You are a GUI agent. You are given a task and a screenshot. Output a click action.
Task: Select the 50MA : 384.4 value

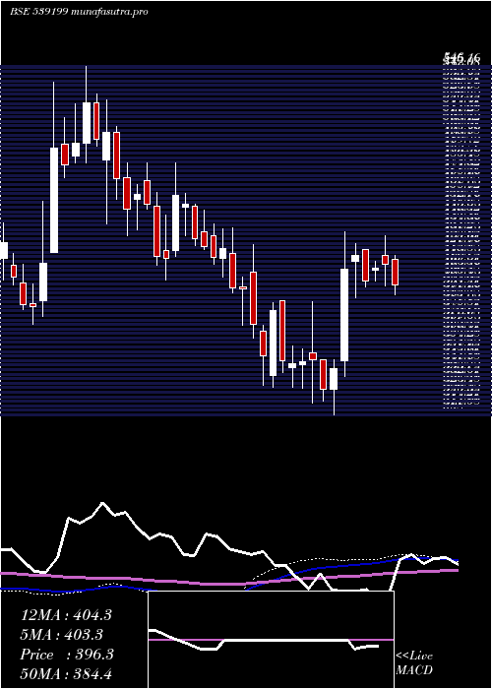point(66,673)
